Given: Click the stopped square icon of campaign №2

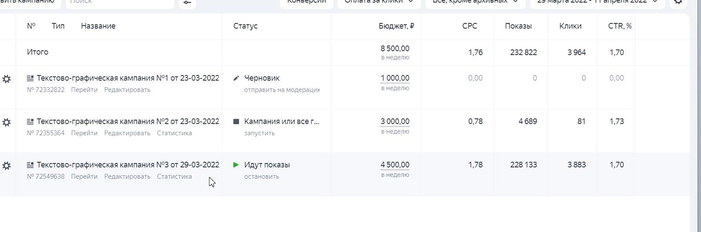Looking at the screenshot, I should (236, 121).
